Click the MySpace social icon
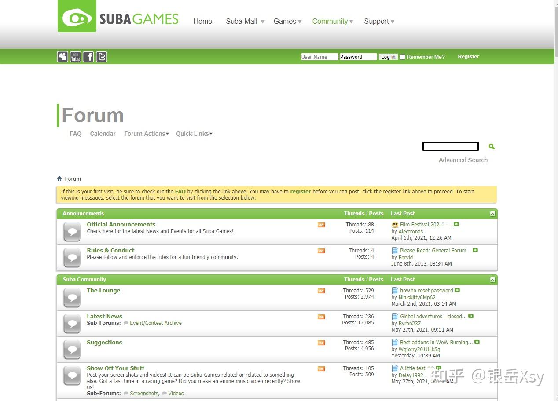 tap(62, 57)
